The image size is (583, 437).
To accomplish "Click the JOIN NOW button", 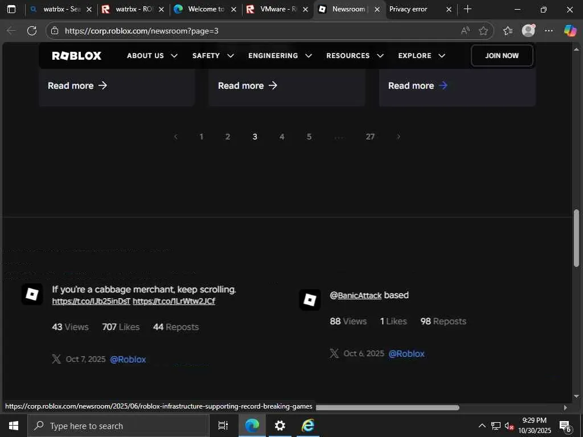I will click(502, 56).
